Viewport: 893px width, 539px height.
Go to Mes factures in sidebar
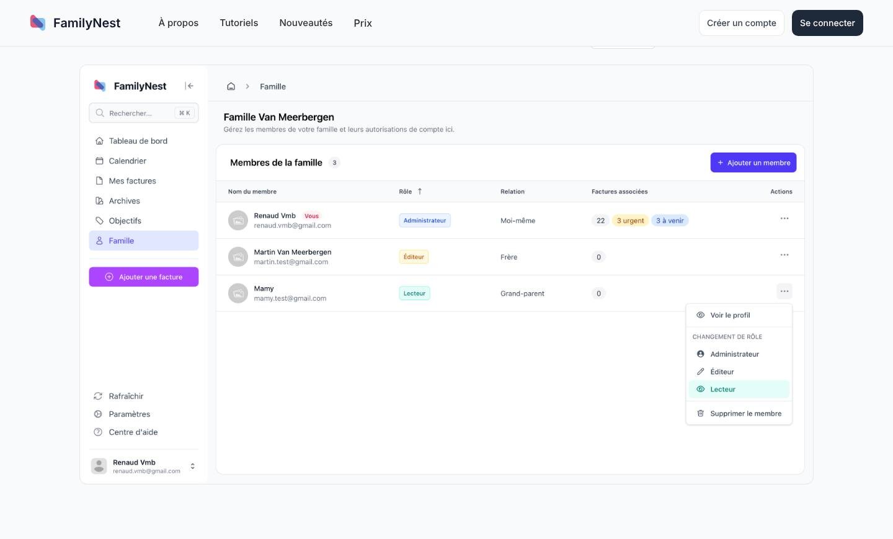pyautogui.click(x=144, y=180)
